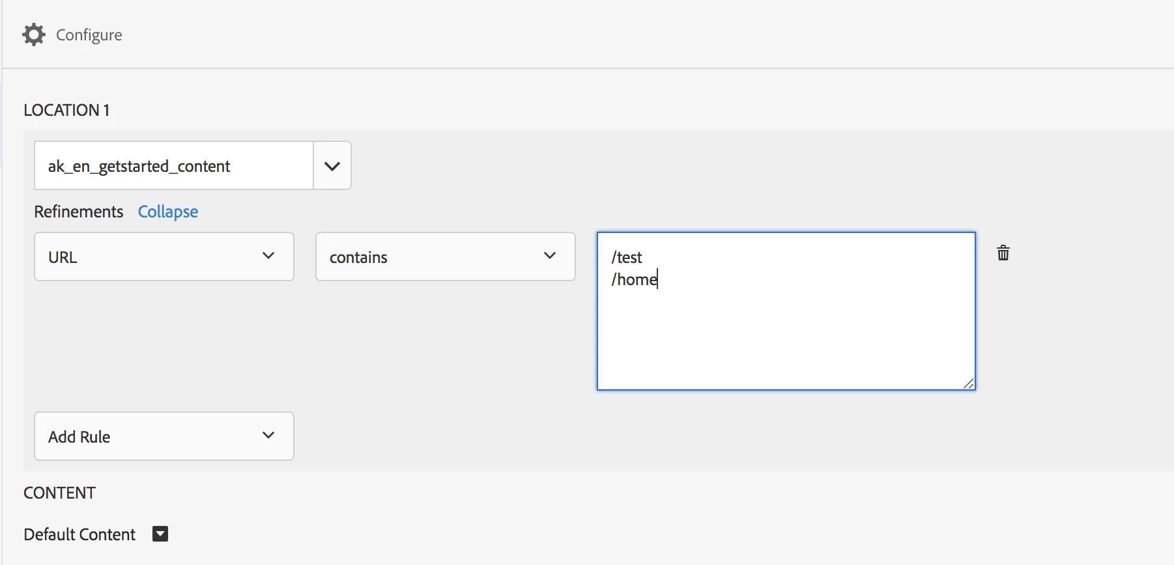Screen dimensions: 1174x565
Task: Click the chevron inside the contains dropdown
Action: 550,256
